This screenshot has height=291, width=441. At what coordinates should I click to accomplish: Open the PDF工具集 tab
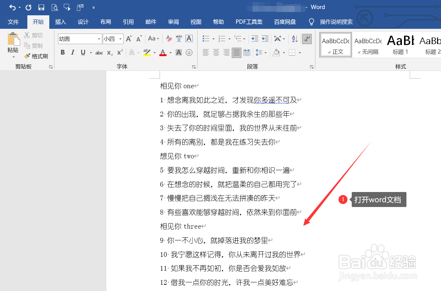click(249, 22)
